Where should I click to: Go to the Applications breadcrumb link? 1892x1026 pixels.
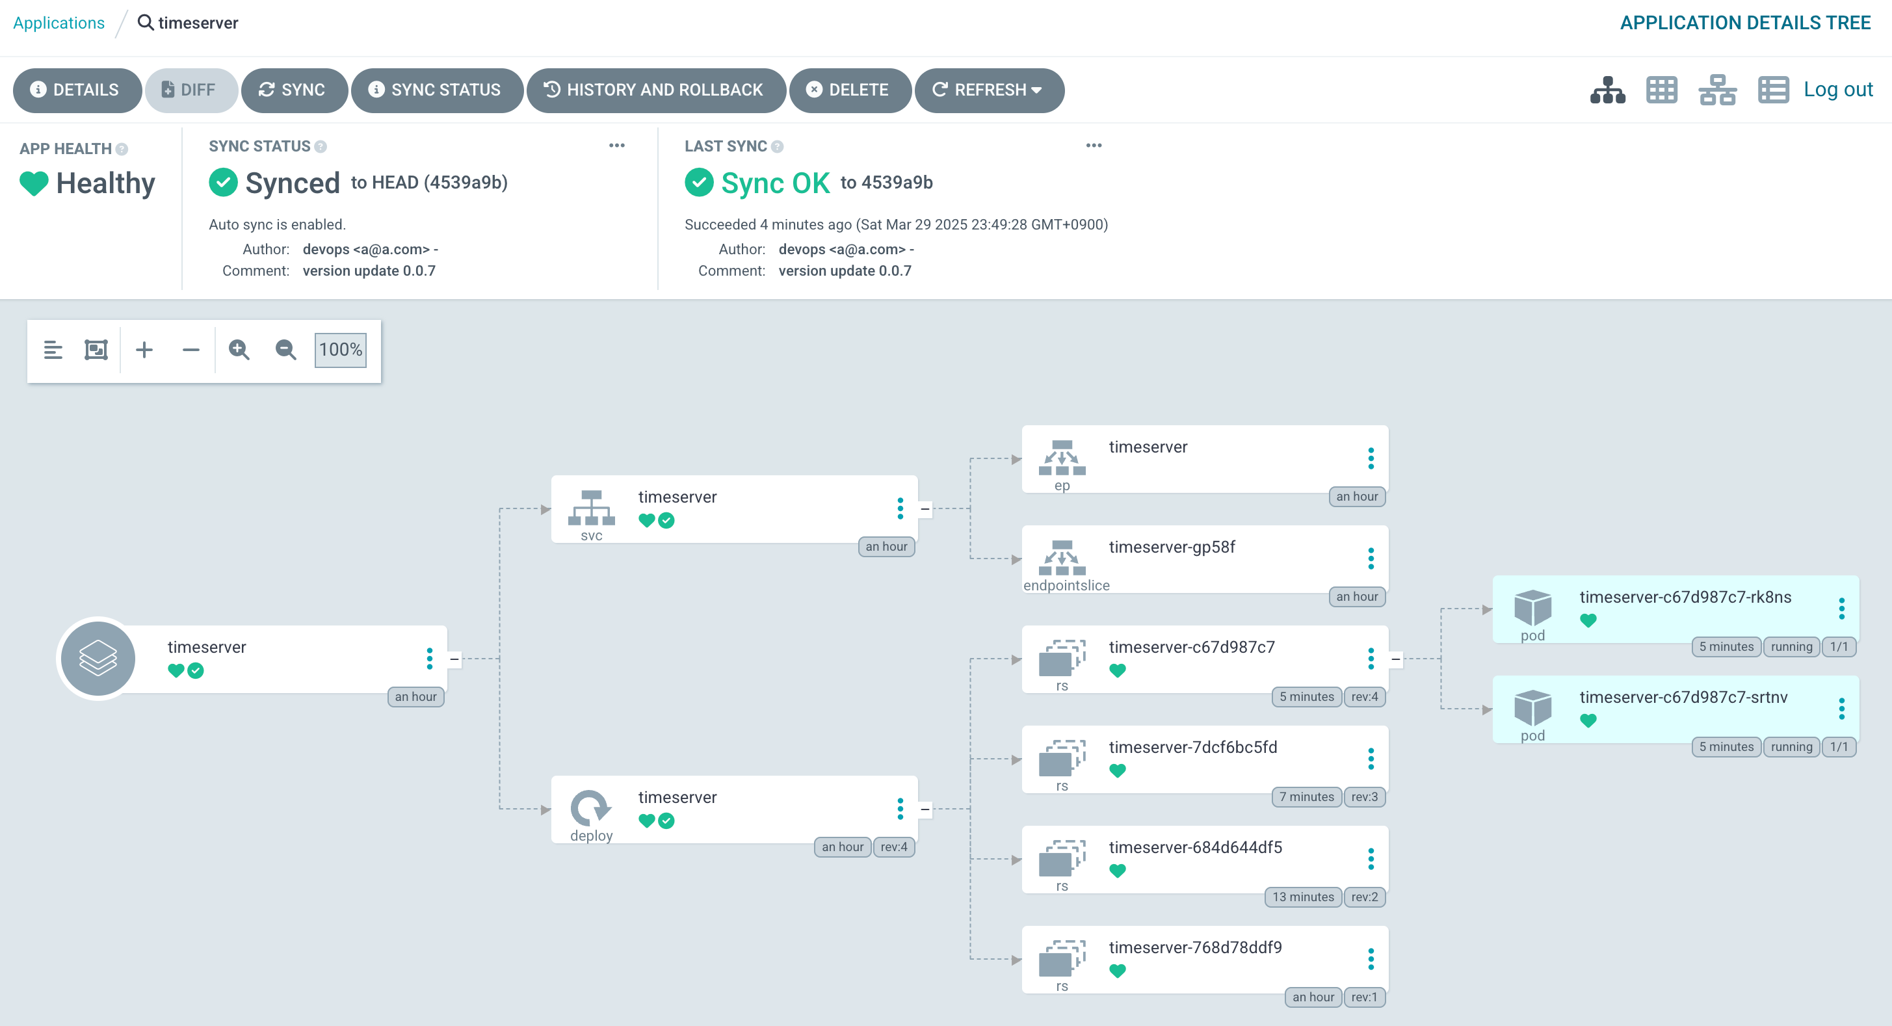(x=59, y=23)
